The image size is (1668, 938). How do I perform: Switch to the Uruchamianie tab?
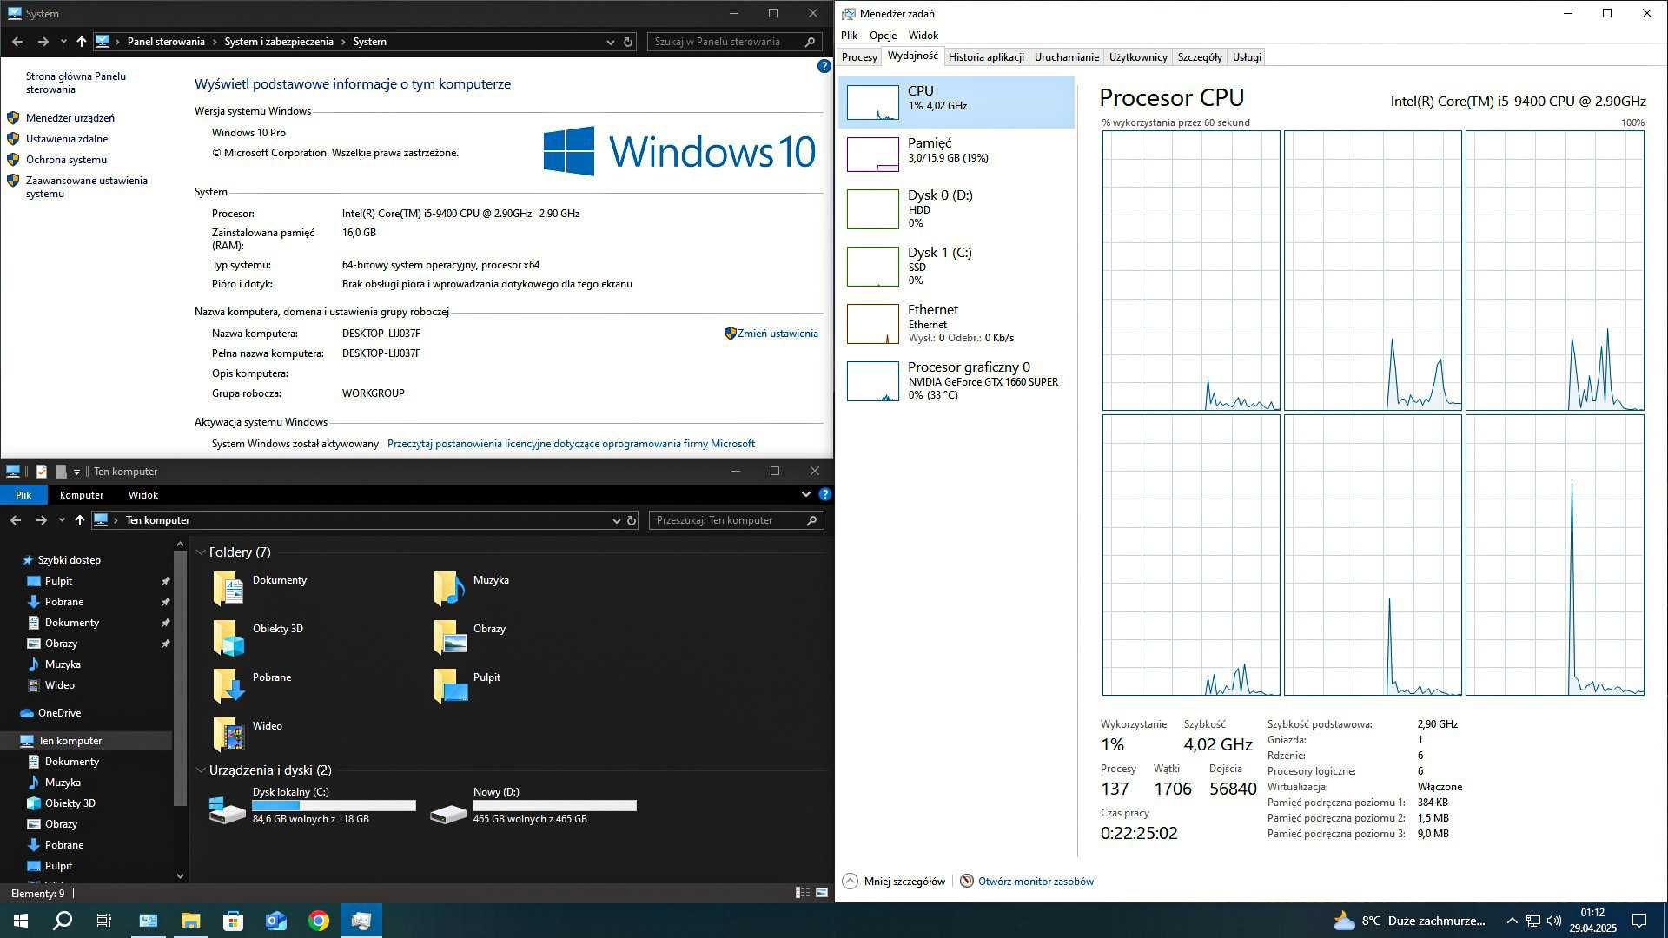1067,57
